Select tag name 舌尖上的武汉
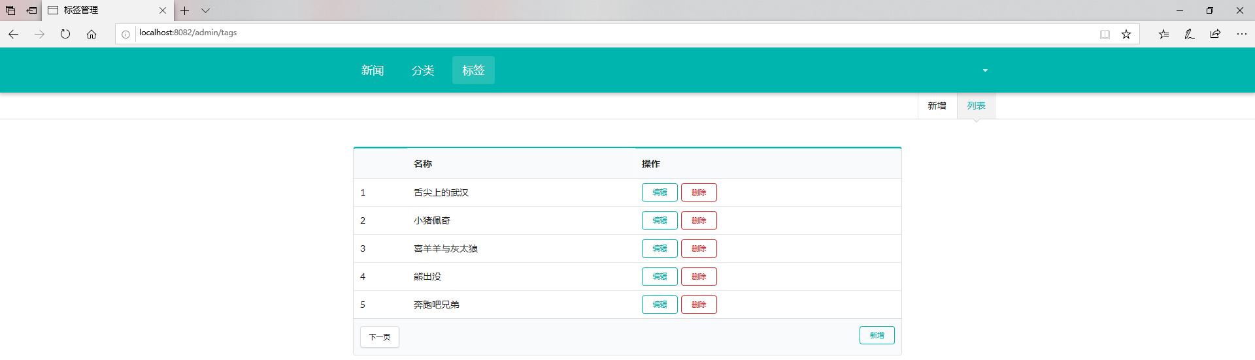Image resolution: width=1255 pixels, height=360 pixels. (x=441, y=192)
